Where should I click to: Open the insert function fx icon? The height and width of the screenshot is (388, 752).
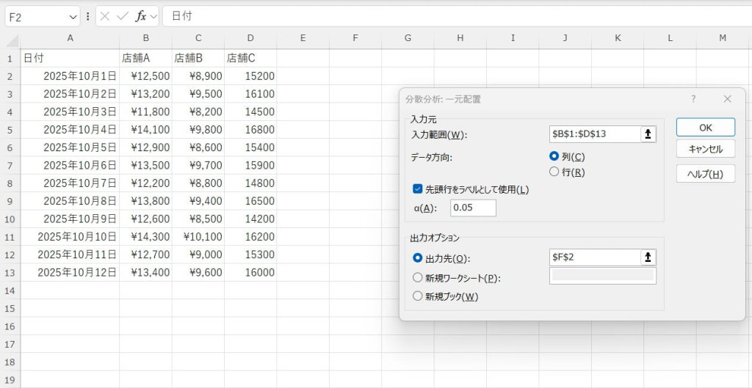pyautogui.click(x=140, y=16)
